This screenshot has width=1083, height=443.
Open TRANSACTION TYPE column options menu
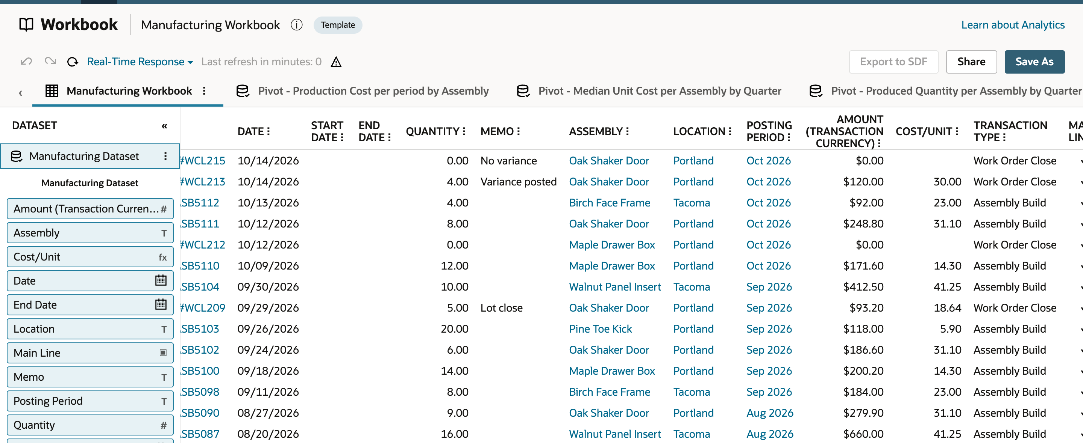point(1004,137)
